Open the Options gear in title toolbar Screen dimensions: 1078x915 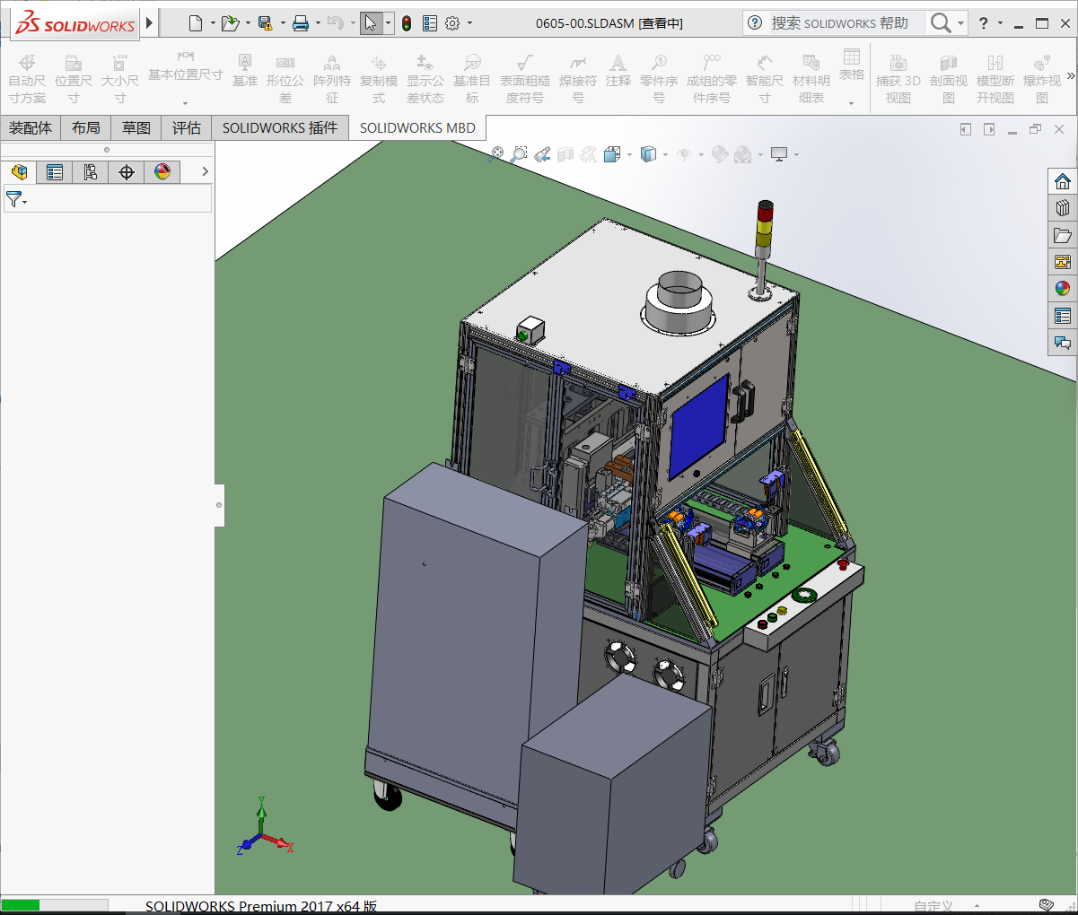click(452, 23)
